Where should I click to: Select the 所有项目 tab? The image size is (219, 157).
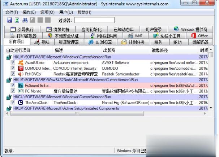[17, 42]
